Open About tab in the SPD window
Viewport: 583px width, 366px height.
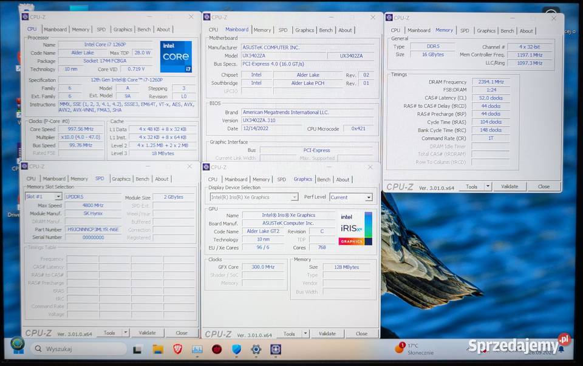click(162, 179)
